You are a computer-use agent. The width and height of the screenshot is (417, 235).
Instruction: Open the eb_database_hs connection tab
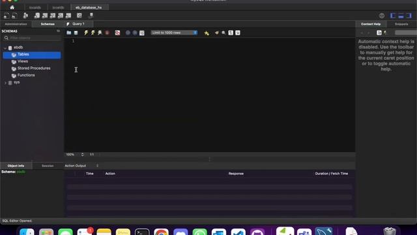(89, 7)
